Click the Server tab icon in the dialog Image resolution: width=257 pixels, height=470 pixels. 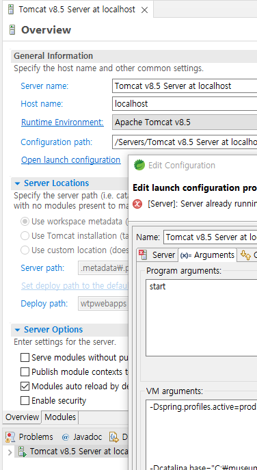[143, 255]
